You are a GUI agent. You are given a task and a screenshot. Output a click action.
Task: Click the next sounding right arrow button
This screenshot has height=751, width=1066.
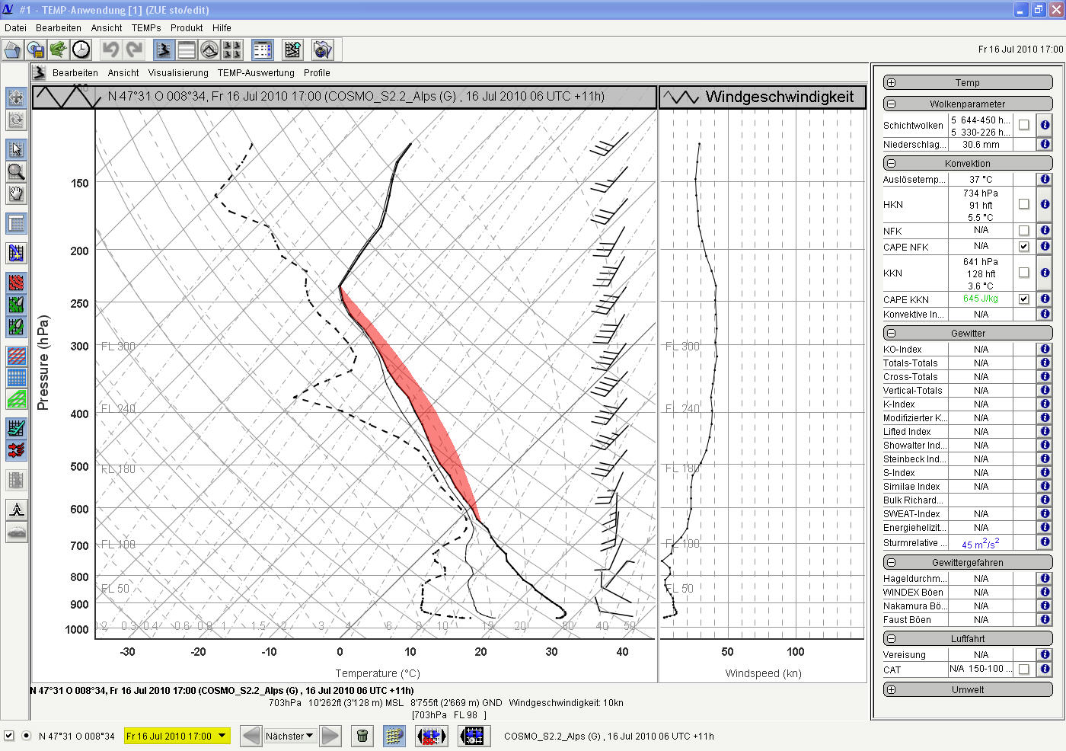(330, 736)
